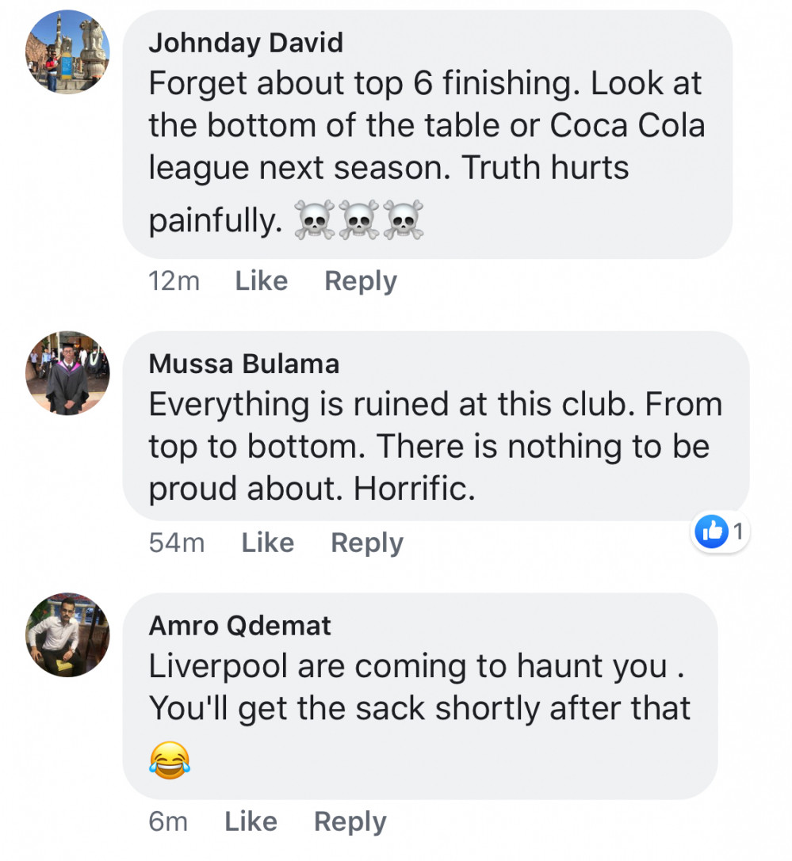792x861 pixels.
Task: Click Mussa Bulama's graduation avatar
Action: coord(67,373)
